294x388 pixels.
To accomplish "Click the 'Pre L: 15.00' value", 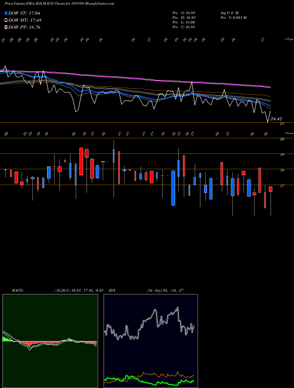I will (x=183, y=22).
